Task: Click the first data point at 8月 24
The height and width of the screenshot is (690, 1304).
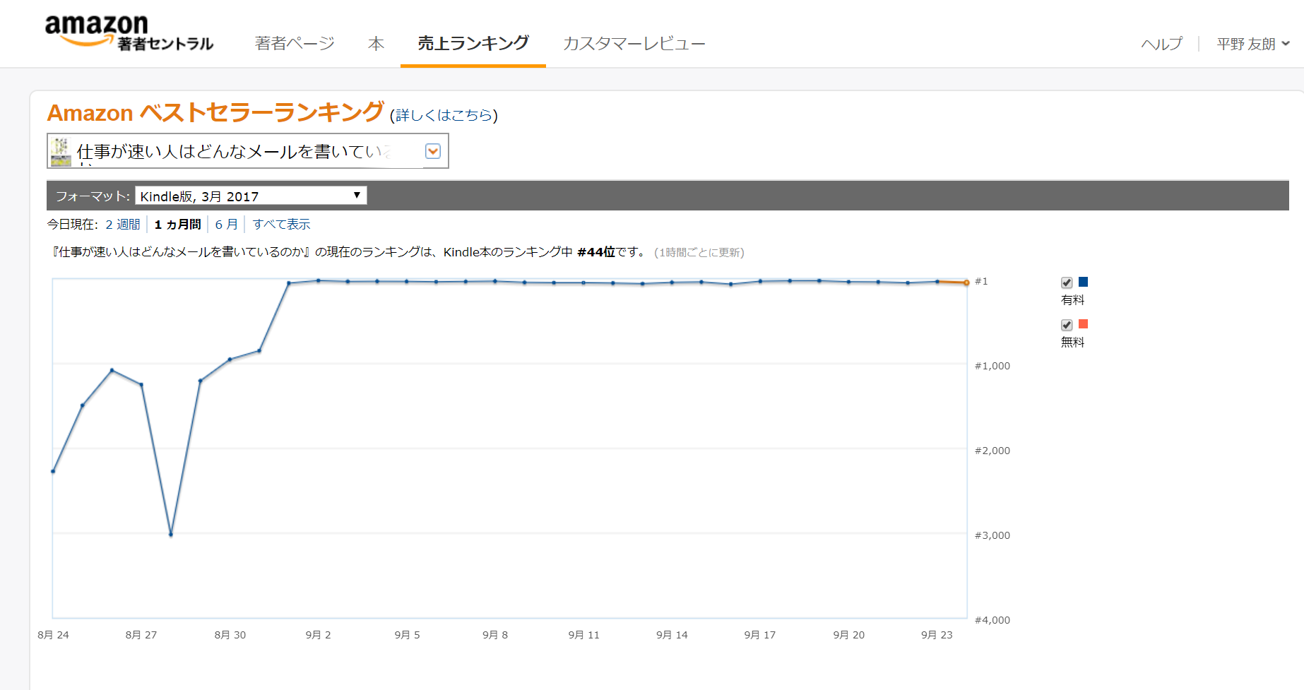Action: [x=53, y=471]
